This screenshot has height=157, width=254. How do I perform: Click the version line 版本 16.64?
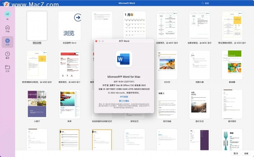point(124,82)
